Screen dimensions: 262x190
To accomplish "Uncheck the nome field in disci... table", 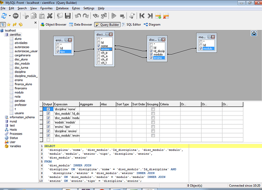I will (x=99, y=46).
